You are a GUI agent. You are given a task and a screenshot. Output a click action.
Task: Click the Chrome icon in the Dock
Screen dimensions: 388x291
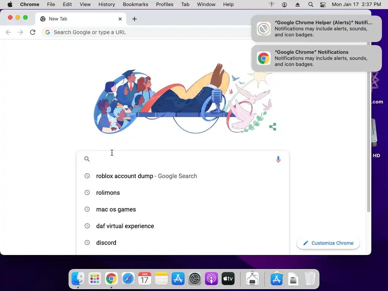(x=111, y=278)
